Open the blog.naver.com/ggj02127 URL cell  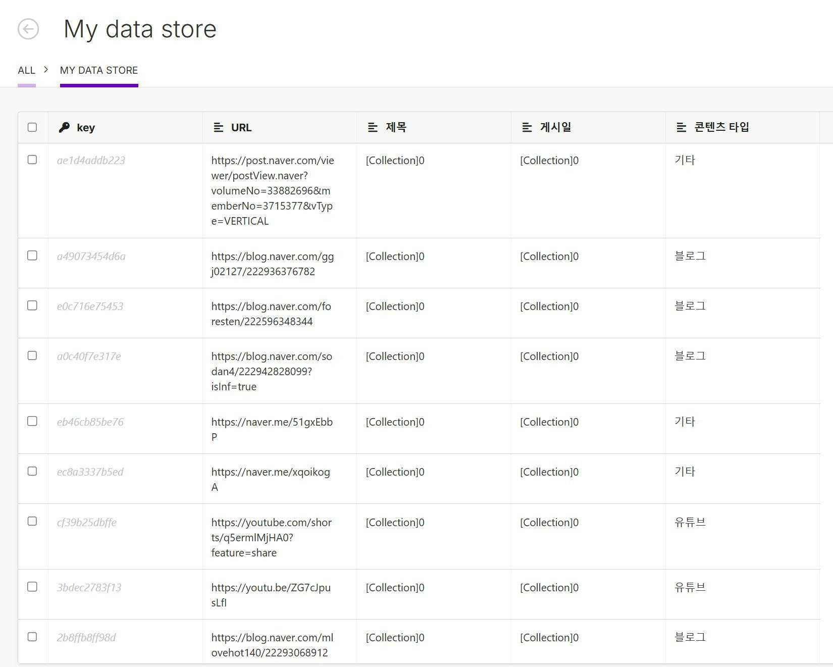click(273, 264)
